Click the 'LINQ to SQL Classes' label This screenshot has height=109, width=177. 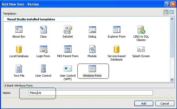click(141, 38)
